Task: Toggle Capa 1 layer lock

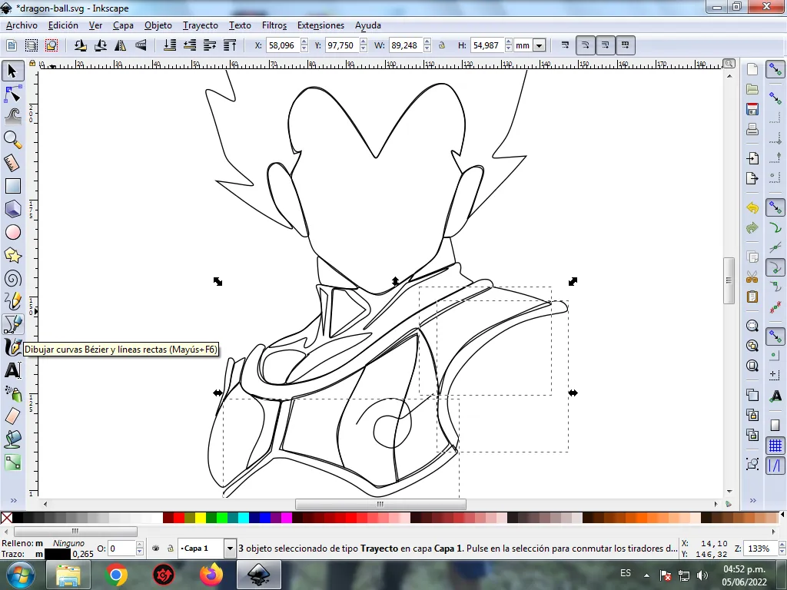Action: [x=170, y=549]
